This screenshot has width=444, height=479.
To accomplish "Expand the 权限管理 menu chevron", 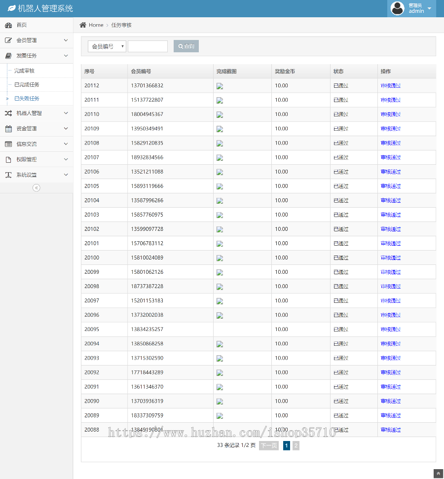I will tap(66, 159).
